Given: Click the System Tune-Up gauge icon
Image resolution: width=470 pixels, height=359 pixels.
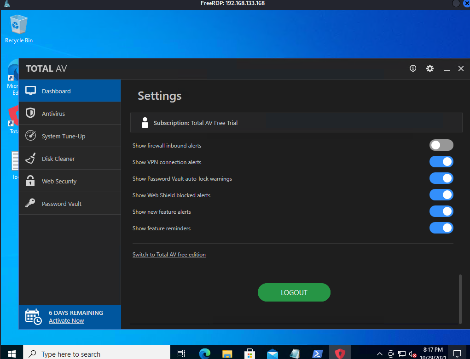Looking at the screenshot, I should point(30,135).
